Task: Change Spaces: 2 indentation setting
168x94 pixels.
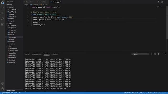Action: coord(135,93)
